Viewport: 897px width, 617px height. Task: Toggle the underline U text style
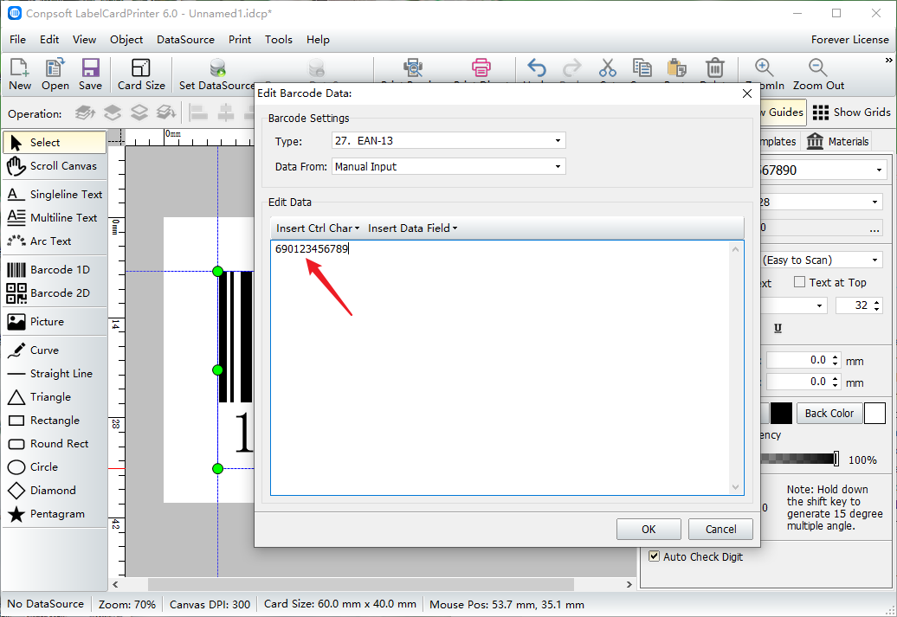[778, 328]
